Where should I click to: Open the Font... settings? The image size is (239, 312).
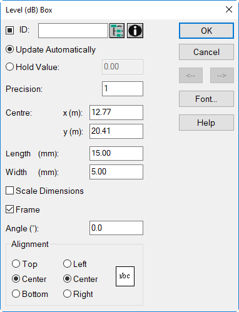point(206,99)
